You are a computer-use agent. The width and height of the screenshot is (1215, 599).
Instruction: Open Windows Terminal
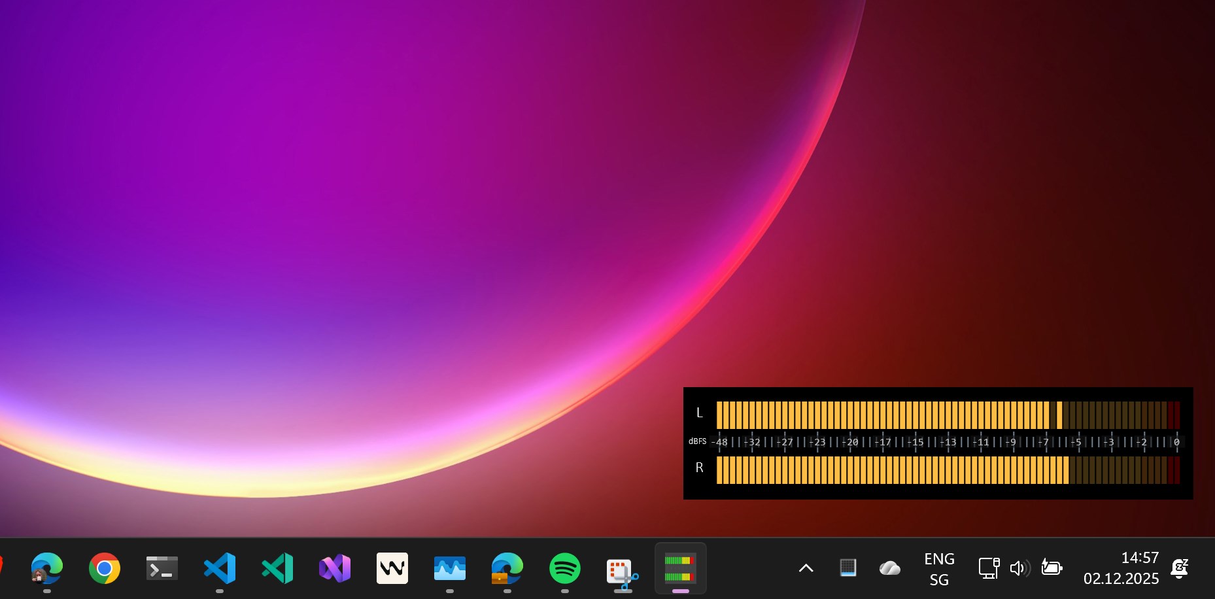(161, 568)
